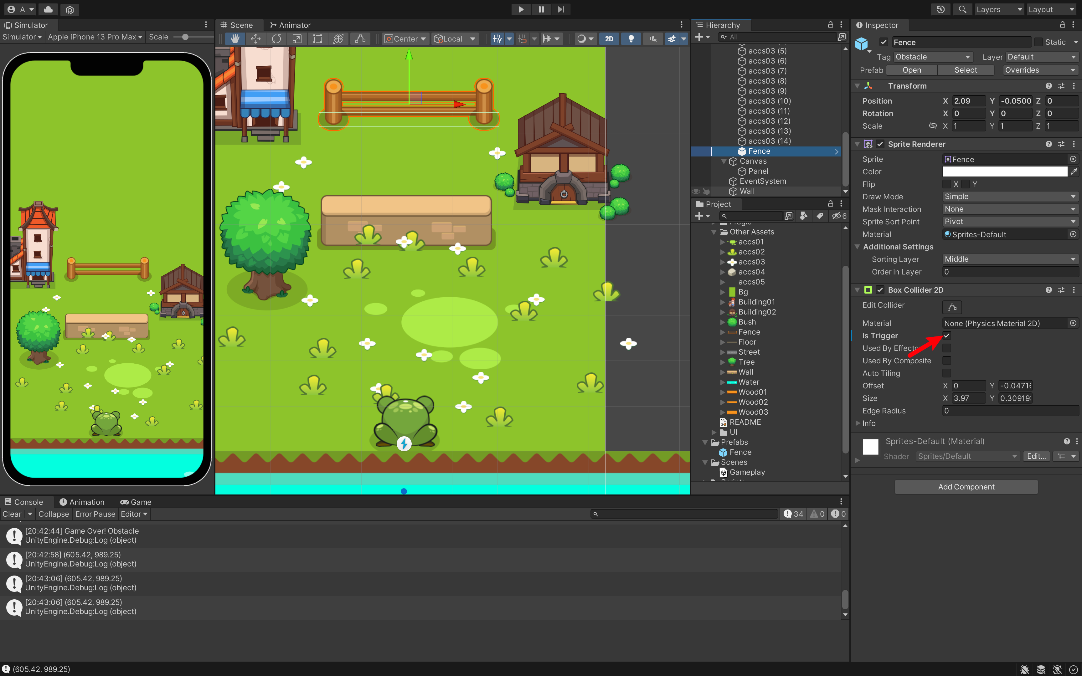Toggle scene audio mute icon
The height and width of the screenshot is (676, 1082).
[653, 39]
